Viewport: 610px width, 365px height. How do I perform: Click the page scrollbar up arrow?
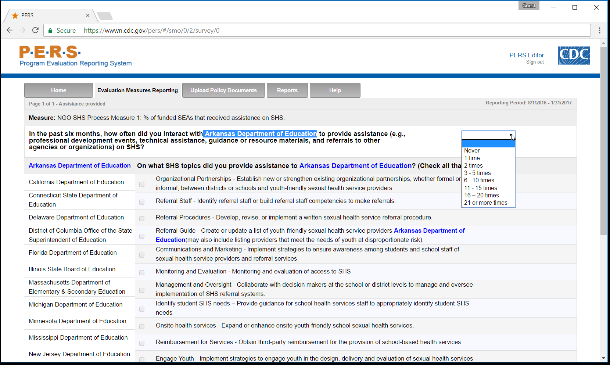tap(603, 43)
